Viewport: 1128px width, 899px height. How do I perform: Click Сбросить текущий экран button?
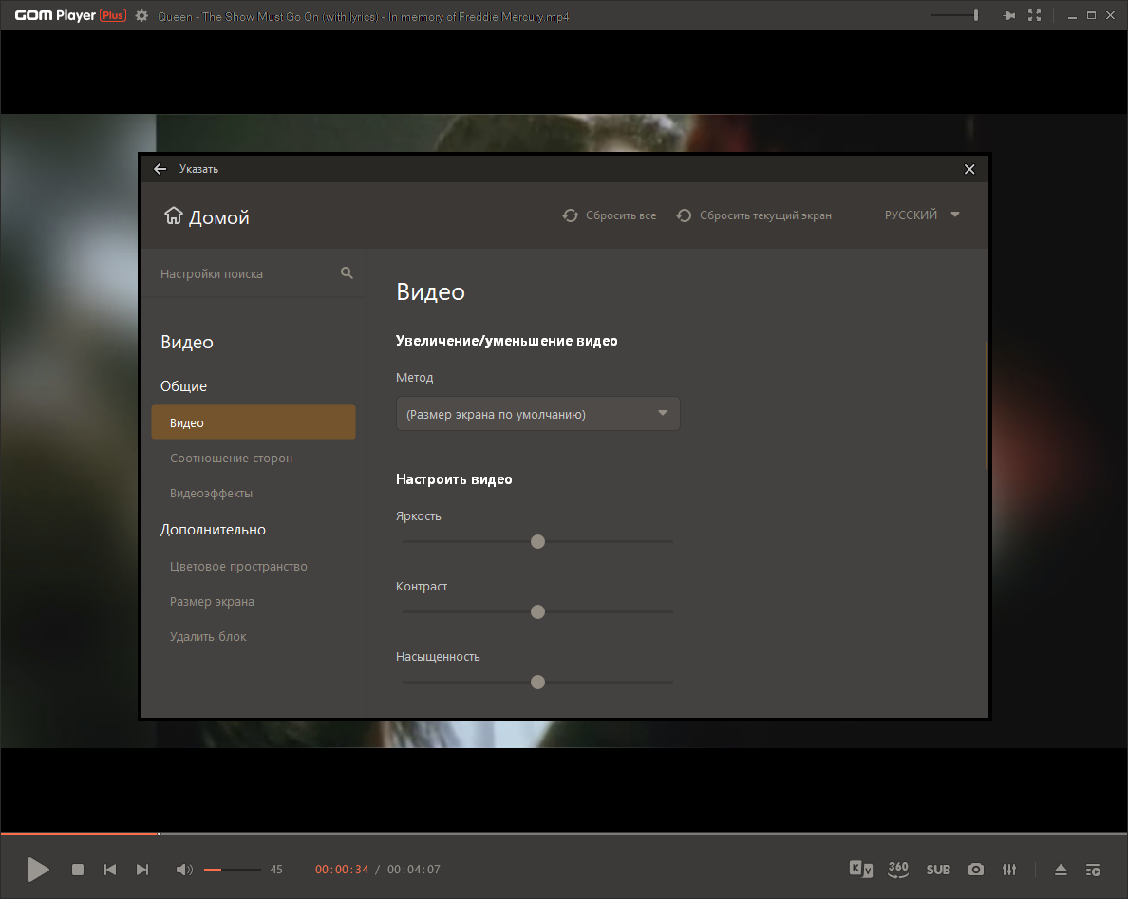pos(754,215)
